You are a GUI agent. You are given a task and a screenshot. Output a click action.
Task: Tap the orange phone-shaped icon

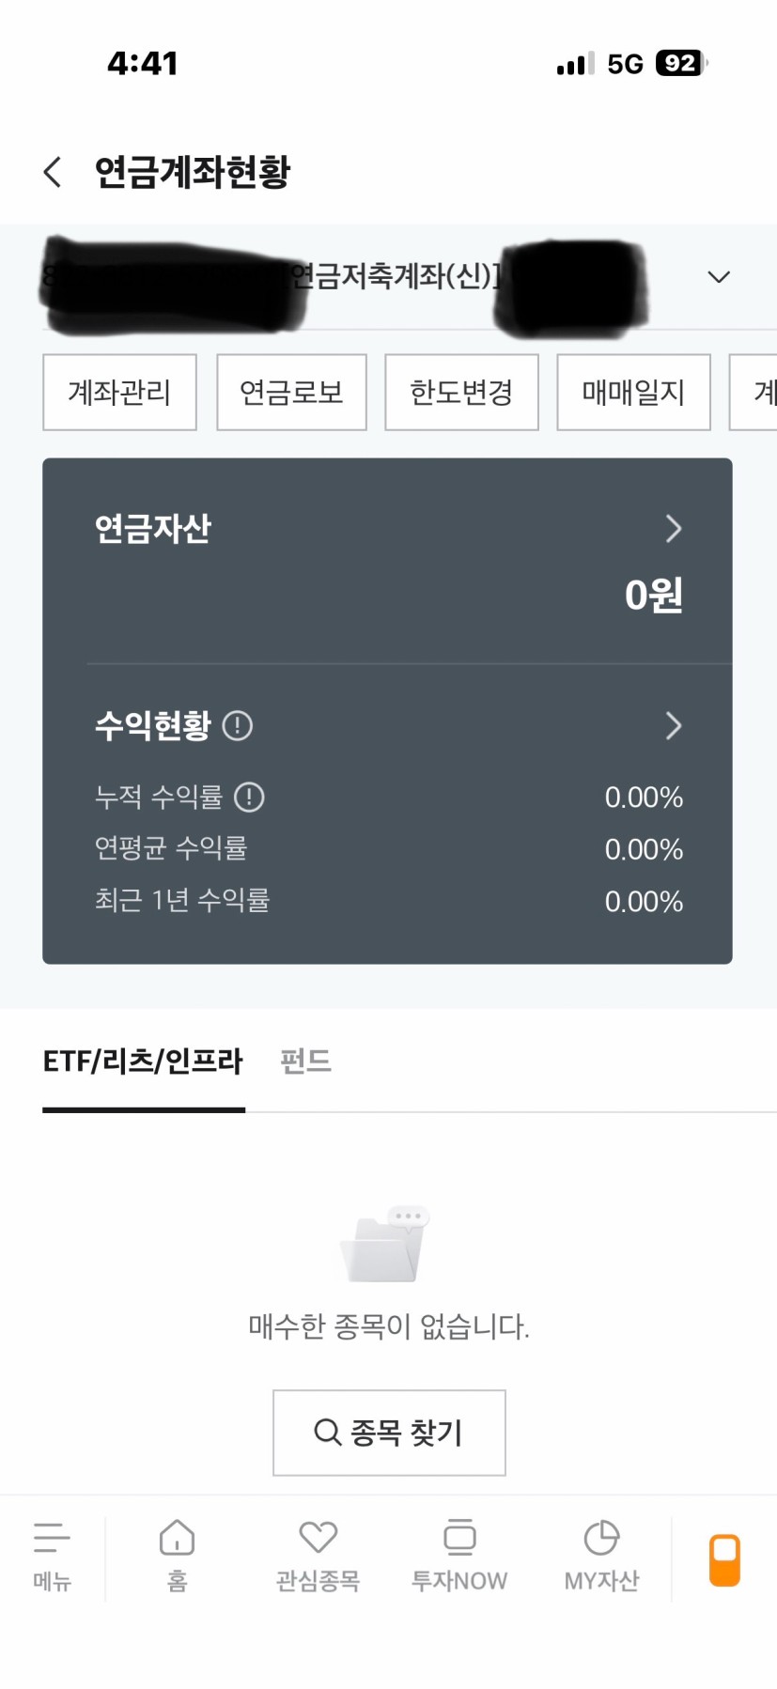pos(724,1560)
